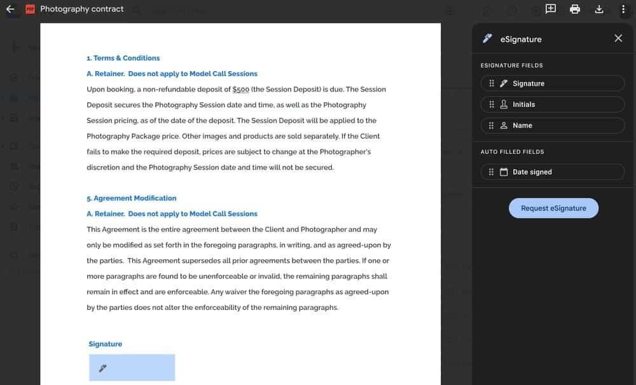
Task: Click the drag handle on the Name field
Action: click(491, 125)
